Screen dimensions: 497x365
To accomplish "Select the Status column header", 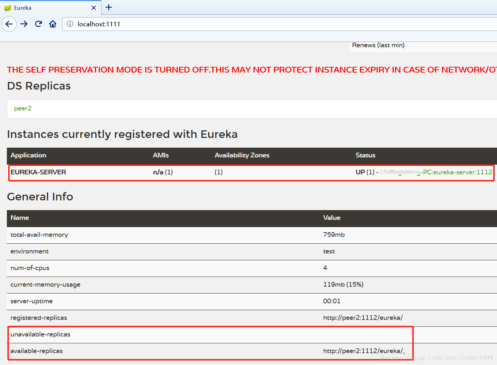I will click(x=366, y=155).
